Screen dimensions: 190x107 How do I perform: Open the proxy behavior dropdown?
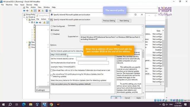point(80,84)
